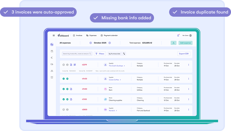Click the notification bell icon

[x=178, y=35]
